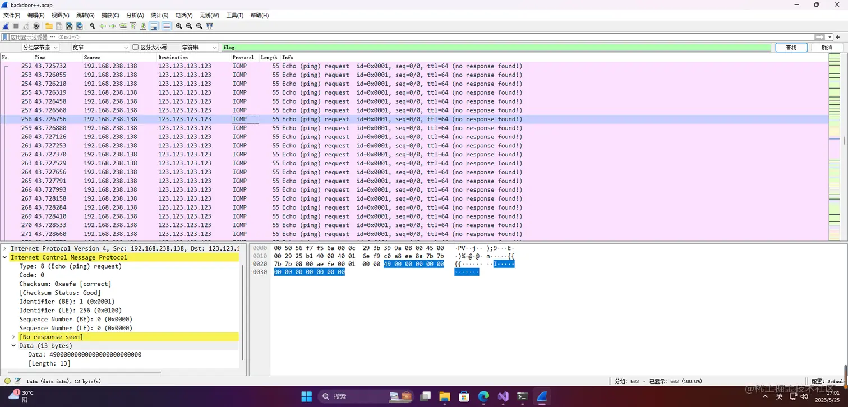Toggle auto-scroll during live capture
The height and width of the screenshot is (407, 848).
[x=154, y=26]
